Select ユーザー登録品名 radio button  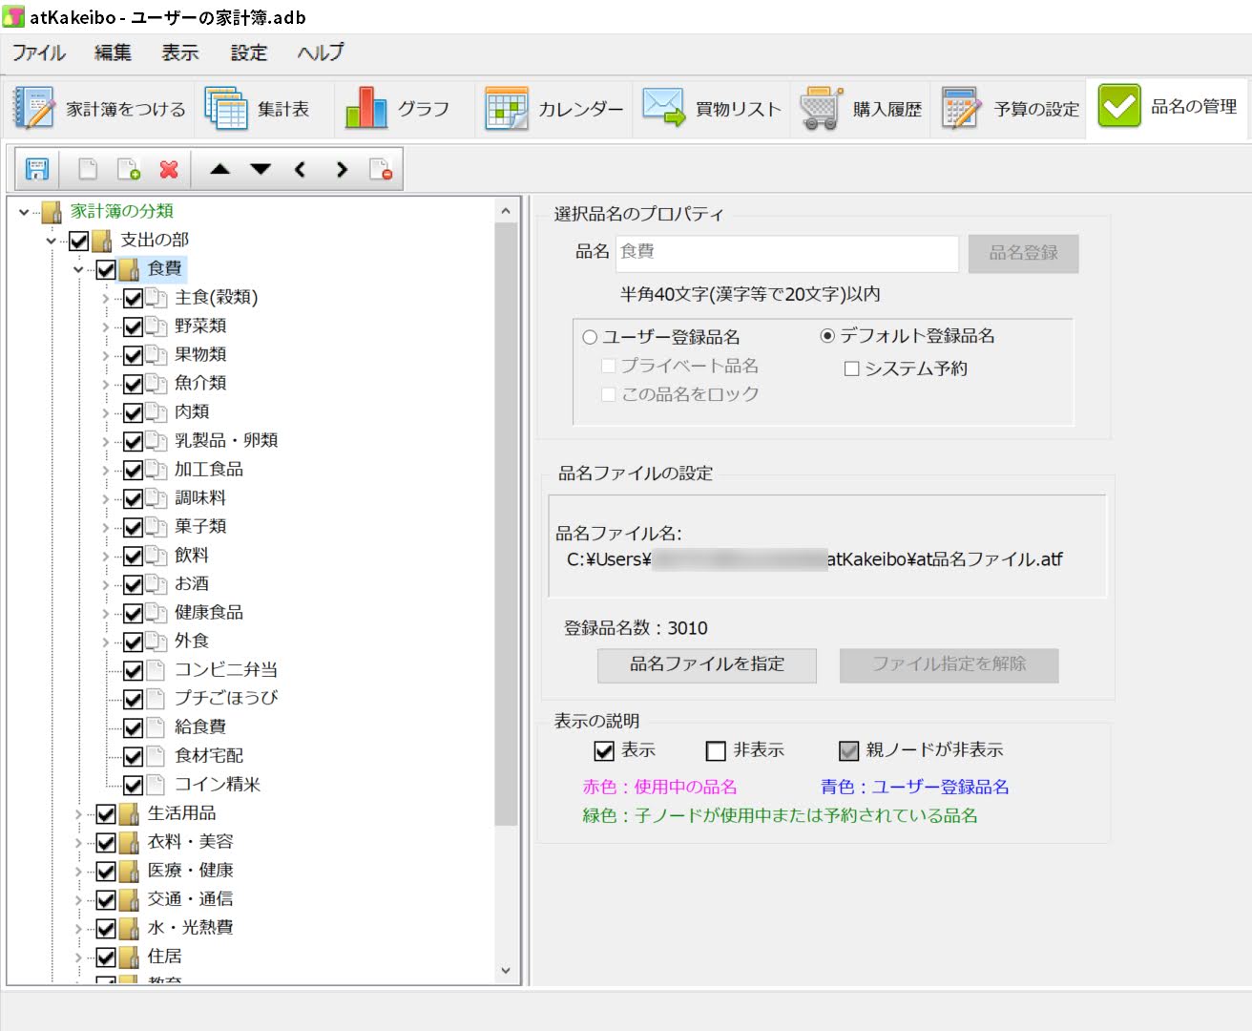coord(590,337)
